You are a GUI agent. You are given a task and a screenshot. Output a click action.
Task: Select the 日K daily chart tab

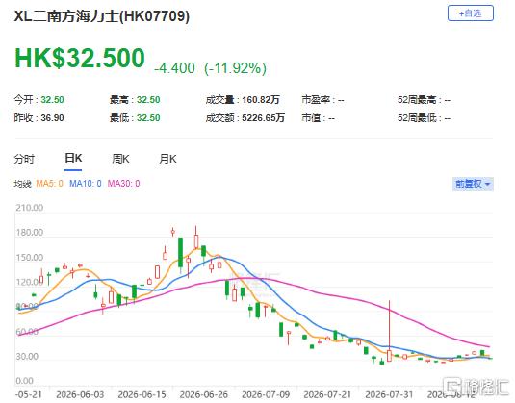[x=73, y=158]
